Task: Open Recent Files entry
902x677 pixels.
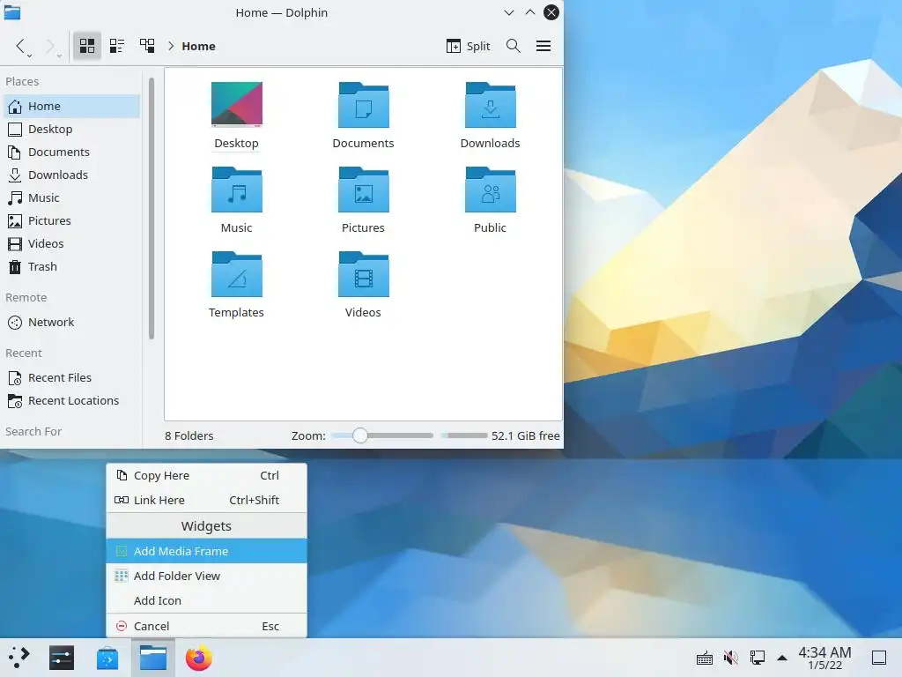Action: [72, 377]
